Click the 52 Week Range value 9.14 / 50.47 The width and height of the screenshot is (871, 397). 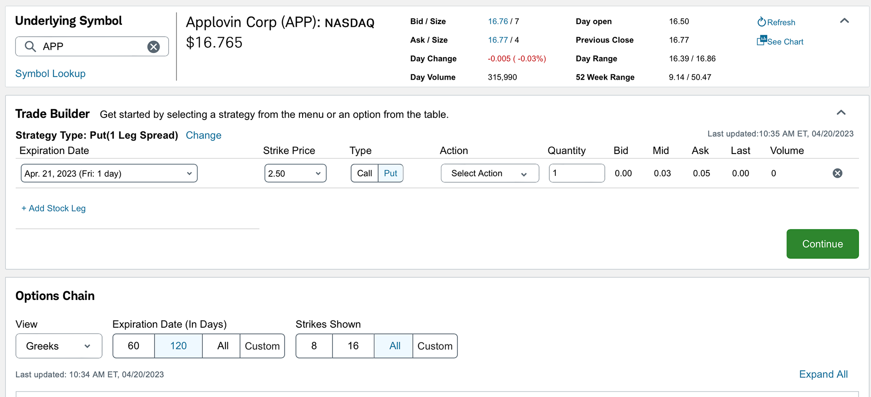pos(690,77)
